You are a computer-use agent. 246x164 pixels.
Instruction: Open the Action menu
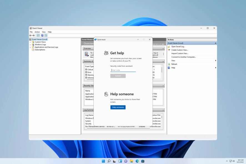tap(37, 32)
